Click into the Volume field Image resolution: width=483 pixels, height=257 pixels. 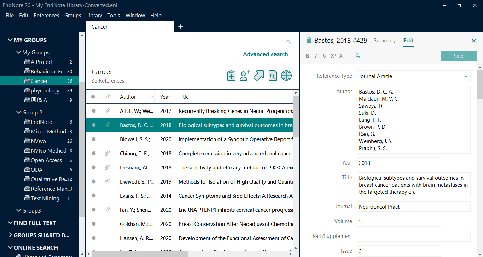(x=399, y=221)
